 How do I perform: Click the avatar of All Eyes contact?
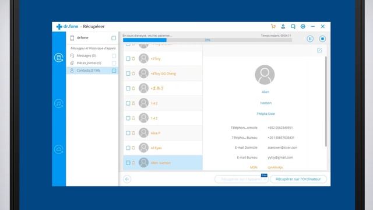point(144,148)
